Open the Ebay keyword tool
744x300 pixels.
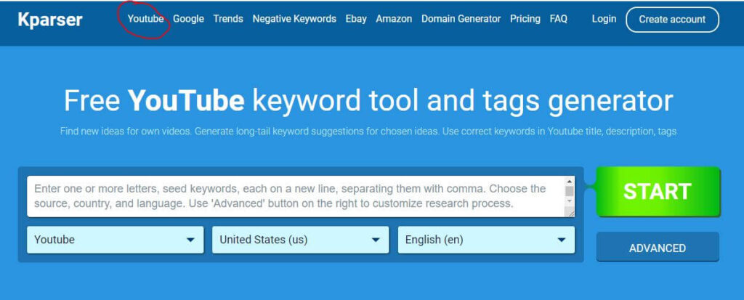356,19
